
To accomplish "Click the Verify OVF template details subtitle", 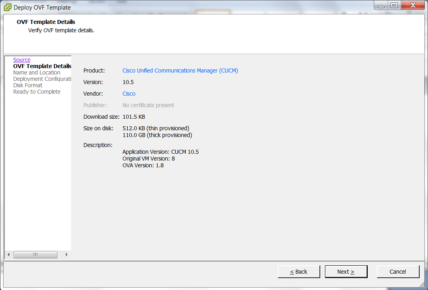I will tap(61, 31).
